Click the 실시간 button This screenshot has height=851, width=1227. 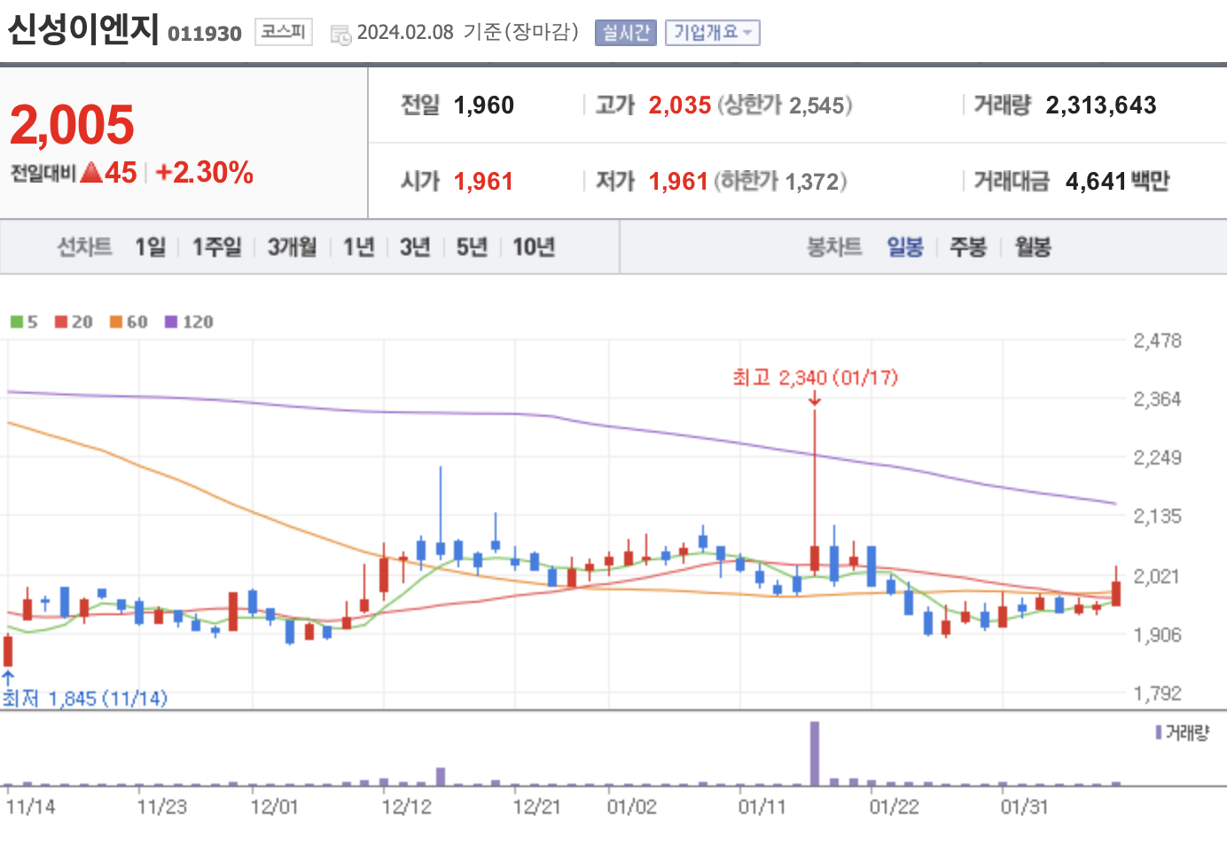click(626, 33)
